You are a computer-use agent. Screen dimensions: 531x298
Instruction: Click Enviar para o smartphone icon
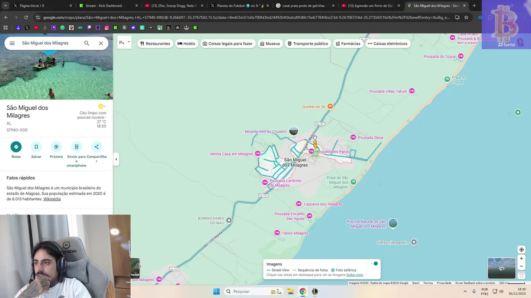pyautogui.click(x=76, y=147)
